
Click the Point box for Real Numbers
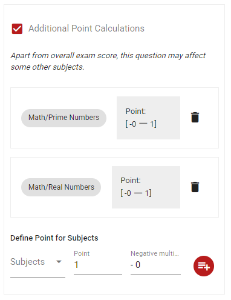click(146, 187)
